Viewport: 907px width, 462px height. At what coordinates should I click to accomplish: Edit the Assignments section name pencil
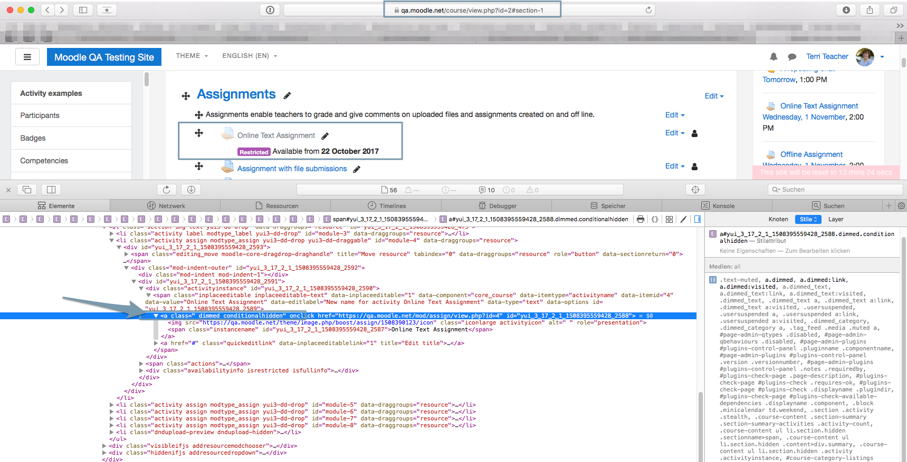[287, 96]
